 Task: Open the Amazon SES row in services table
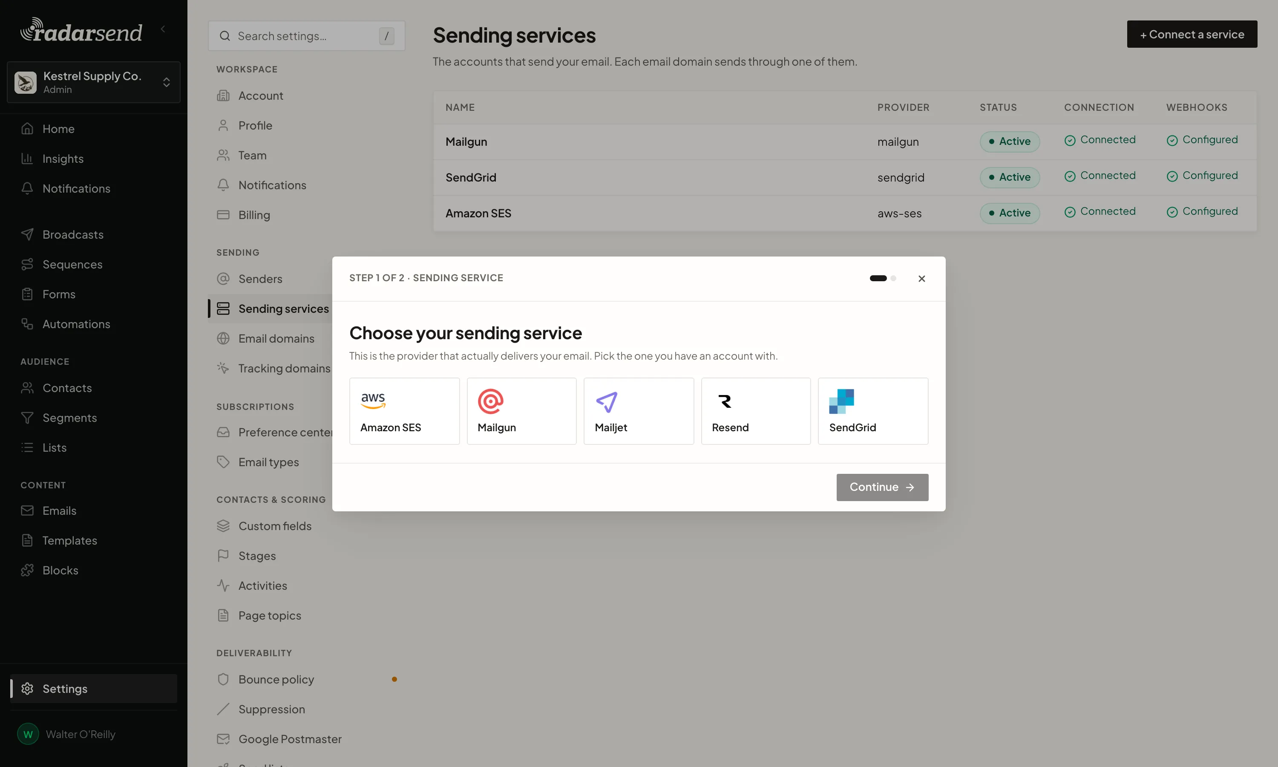point(845,213)
